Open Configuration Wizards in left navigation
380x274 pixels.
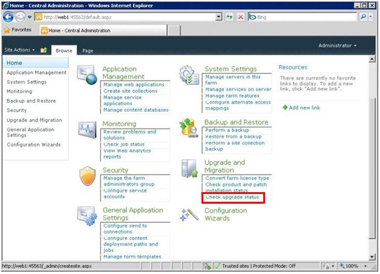click(x=34, y=145)
